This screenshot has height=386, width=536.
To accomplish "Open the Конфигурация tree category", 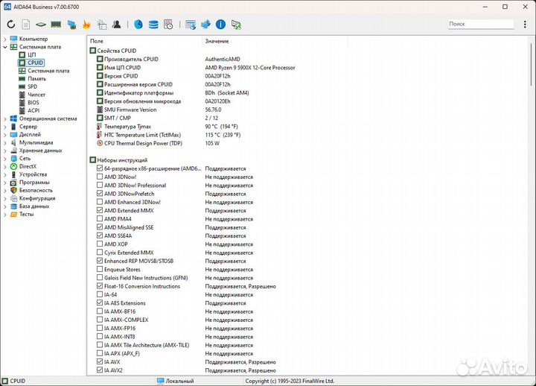I will (x=37, y=198).
